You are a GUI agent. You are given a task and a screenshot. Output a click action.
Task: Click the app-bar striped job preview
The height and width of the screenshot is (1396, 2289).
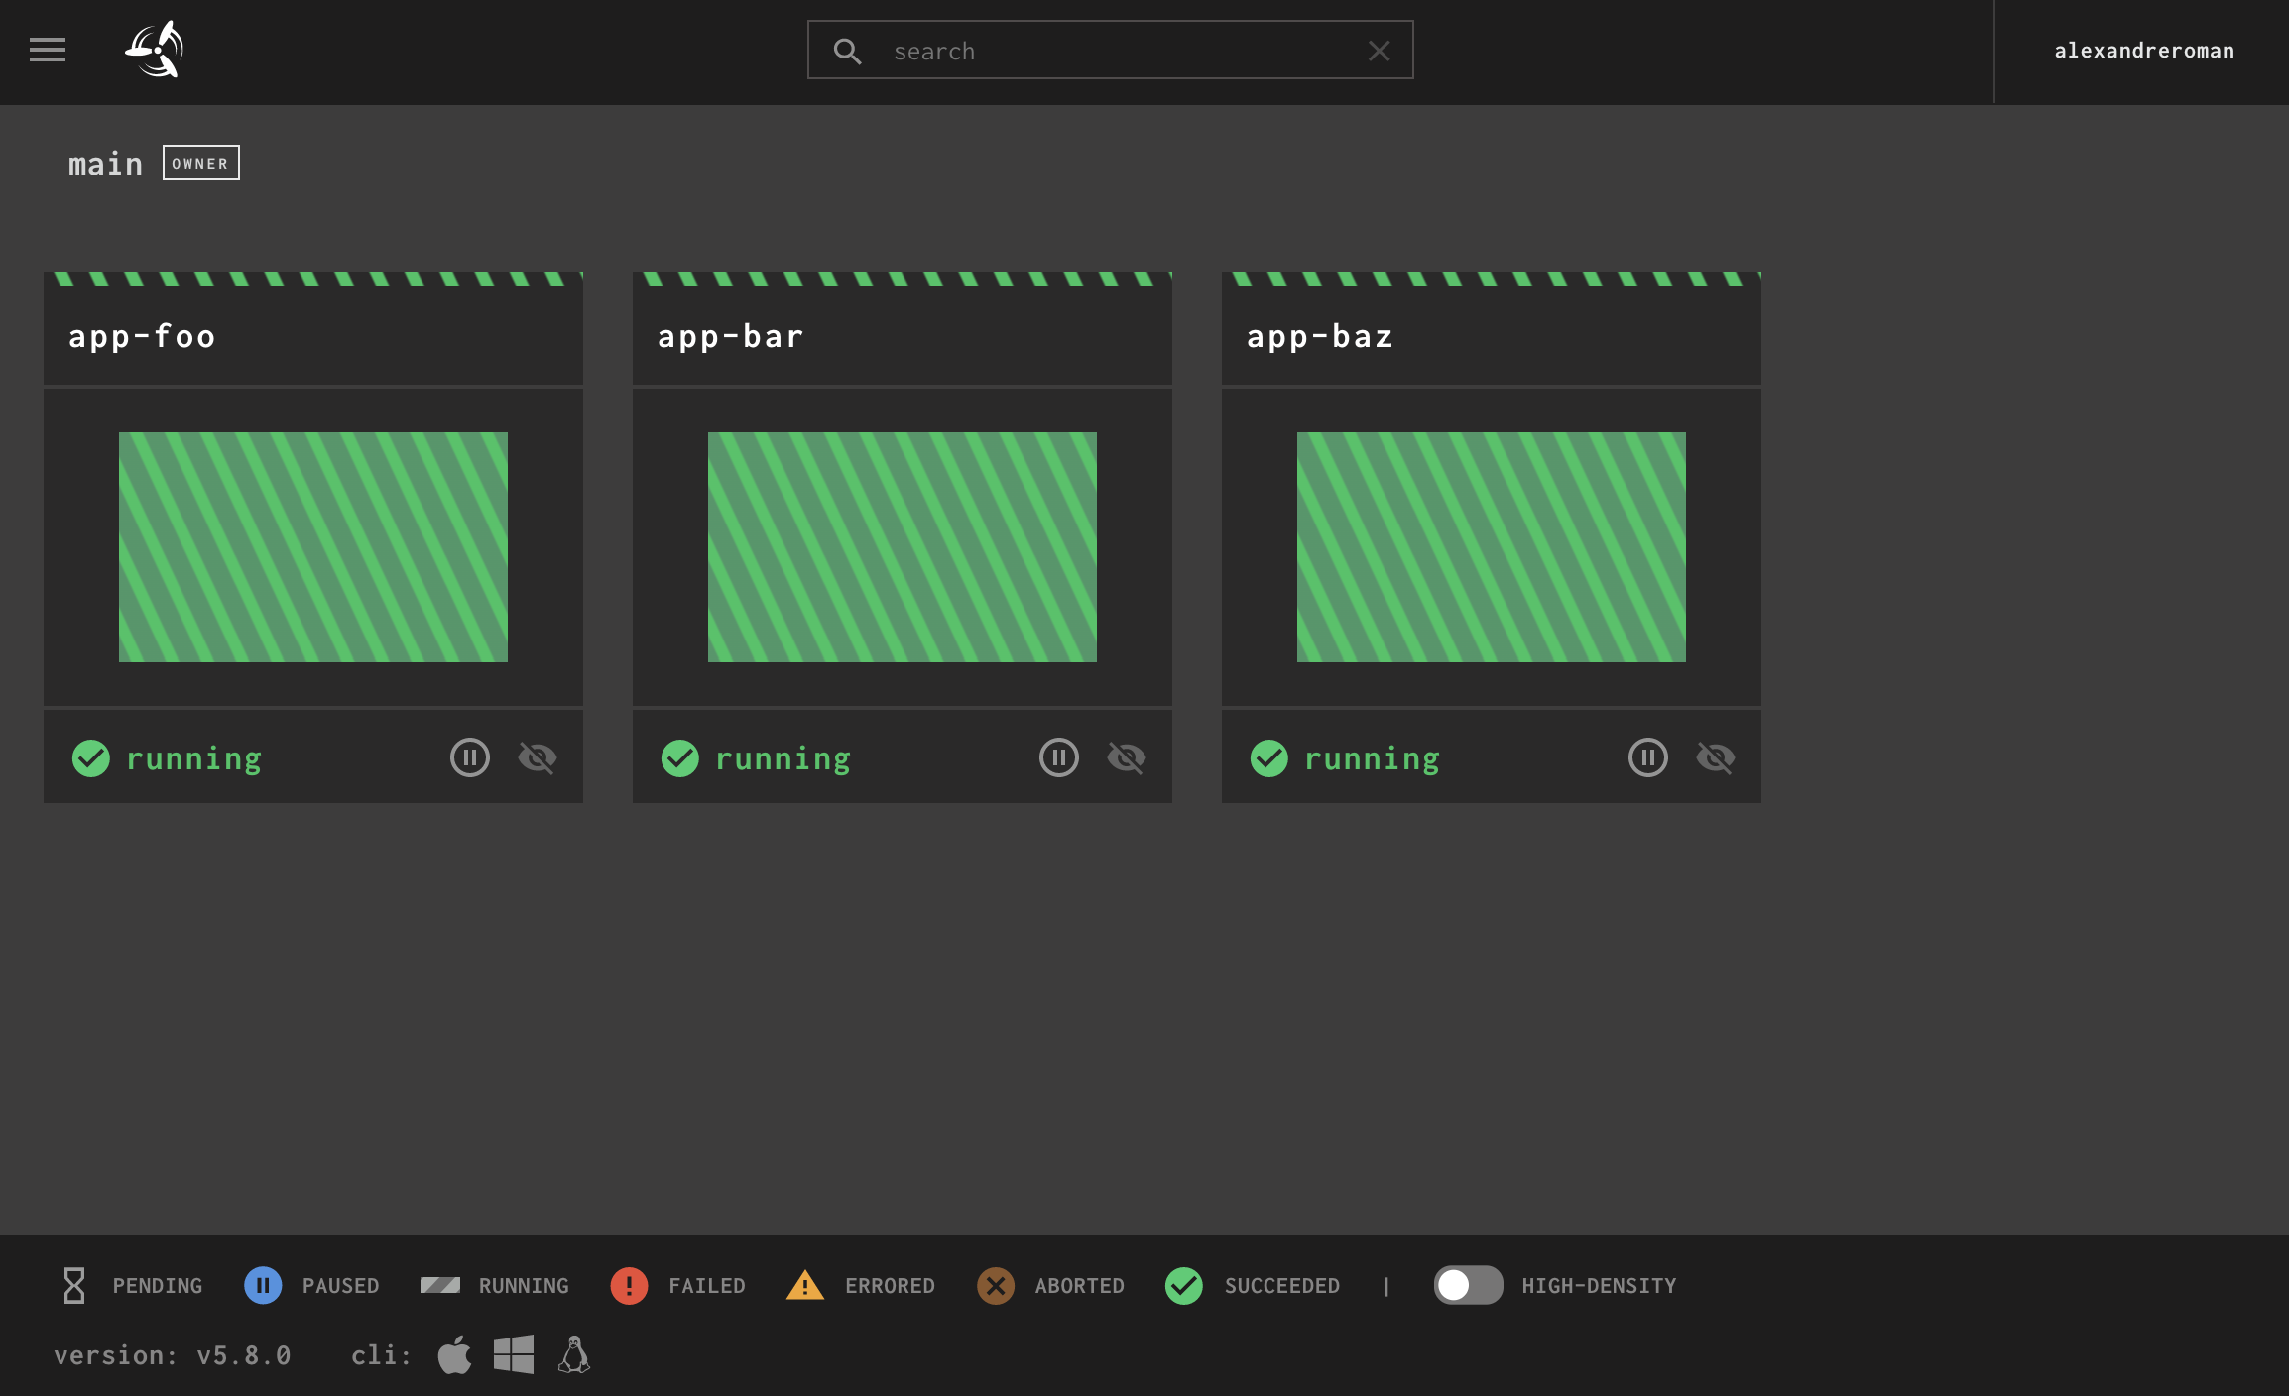903,547
